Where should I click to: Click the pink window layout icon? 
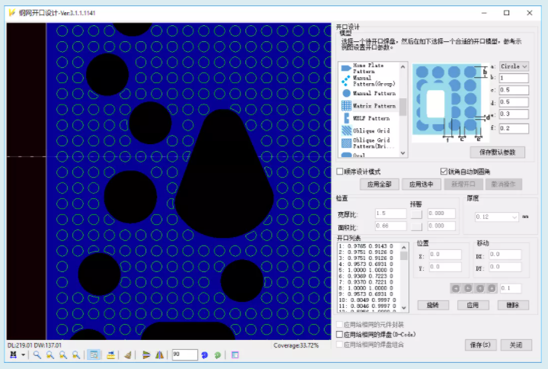coord(235,355)
